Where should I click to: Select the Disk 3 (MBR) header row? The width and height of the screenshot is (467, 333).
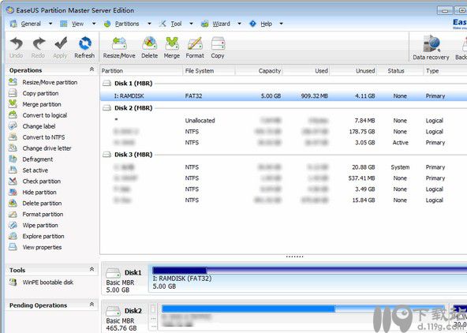pos(283,155)
